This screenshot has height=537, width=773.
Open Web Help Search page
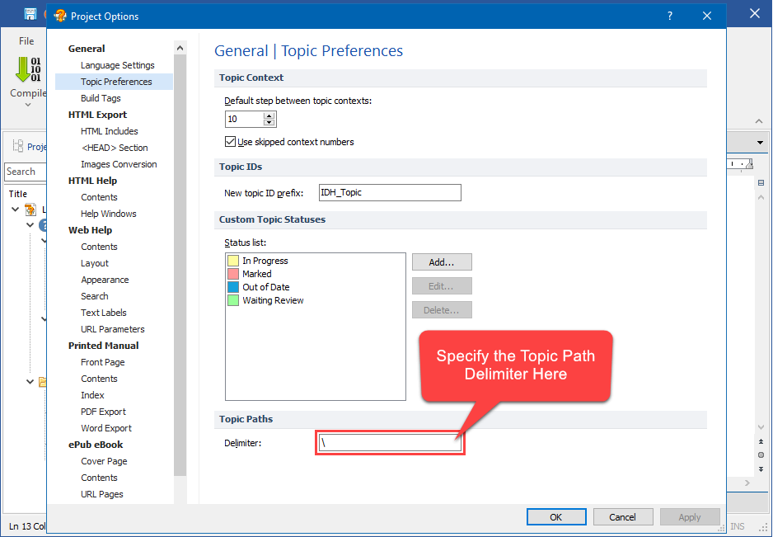pos(95,296)
